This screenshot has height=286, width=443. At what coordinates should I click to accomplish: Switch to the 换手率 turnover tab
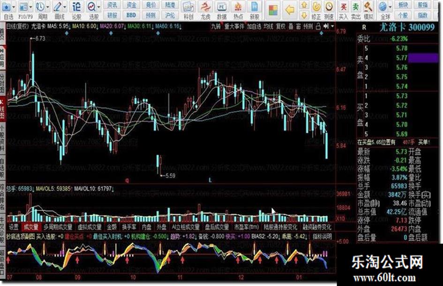129,227
